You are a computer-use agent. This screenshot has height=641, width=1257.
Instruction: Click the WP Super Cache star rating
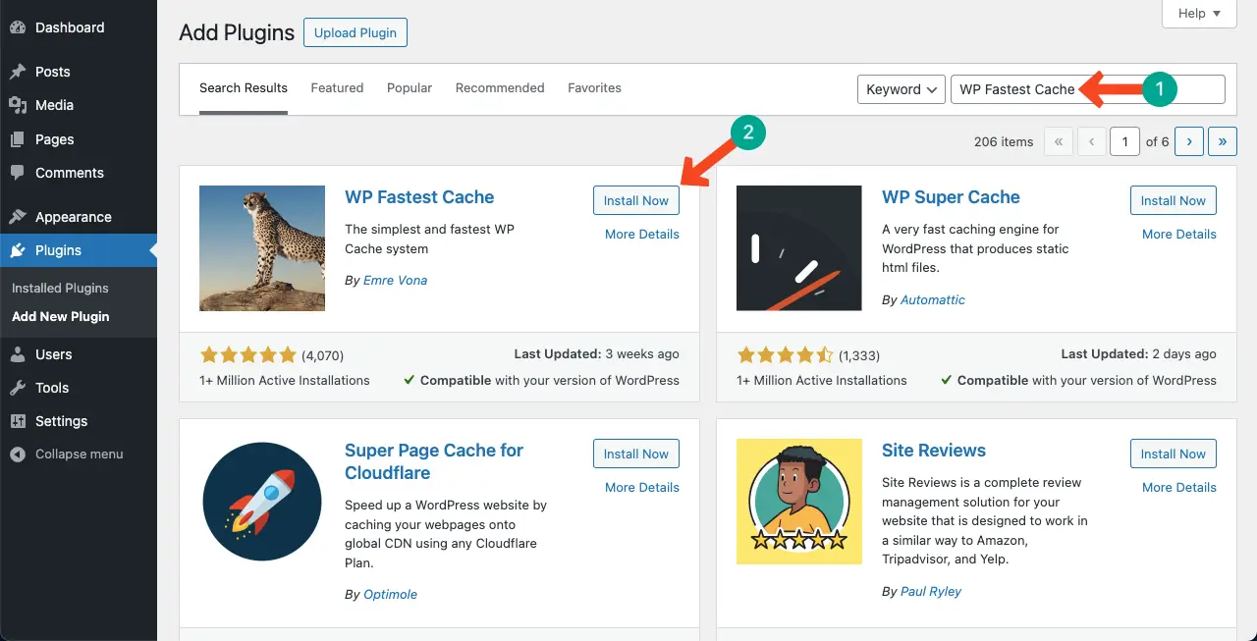click(785, 354)
